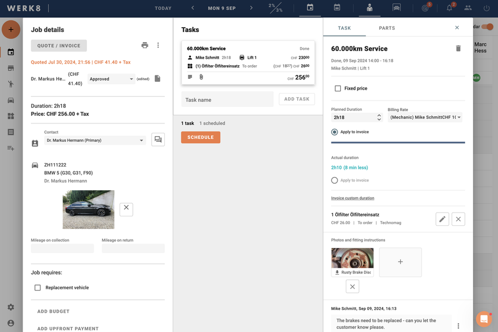
Task: Switch to the PARTS tab
Action: [387, 28]
